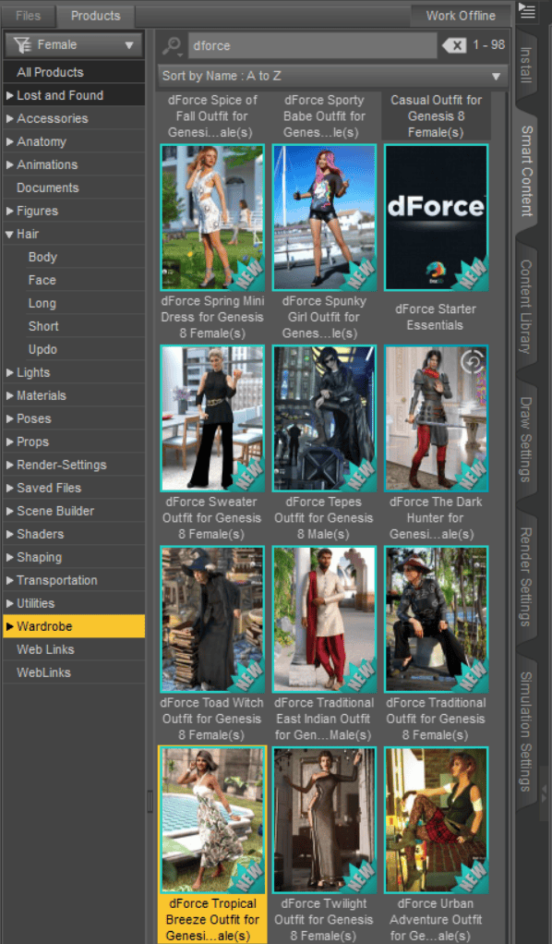Open the Render Settings side tab
The height and width of the screenshot is (944, 552).
[x=526, y=576]
